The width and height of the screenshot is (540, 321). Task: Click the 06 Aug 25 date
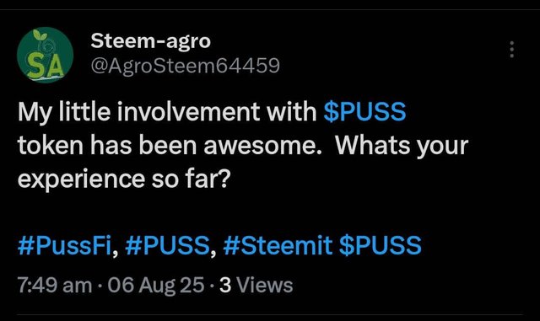pos(156,286)
